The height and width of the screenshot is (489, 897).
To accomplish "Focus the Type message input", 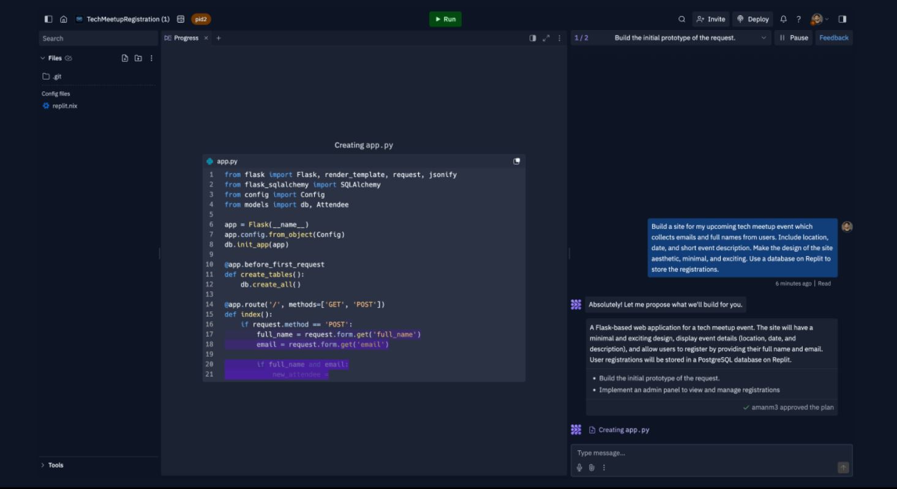I will pyautogui.click(x=711, y=453).
